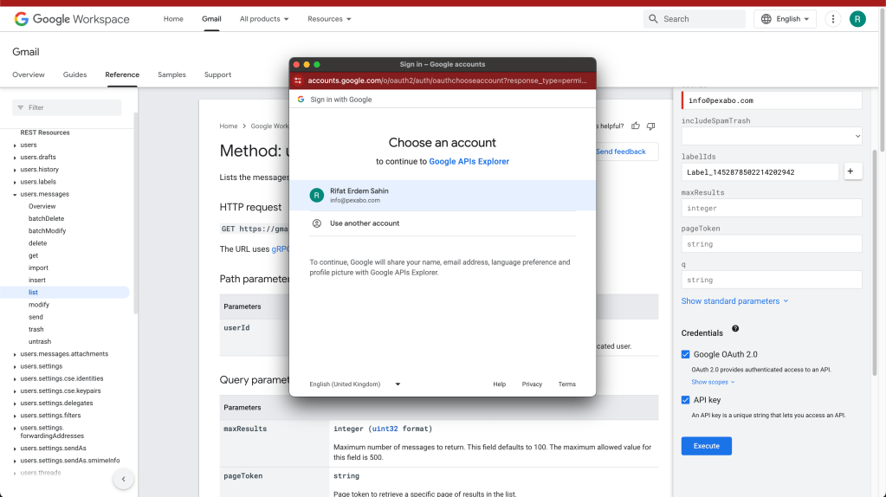Image resolution: width=886 pixels, height=497 pixels.
Task: Switch to the Samples tab
Action: 171,74
